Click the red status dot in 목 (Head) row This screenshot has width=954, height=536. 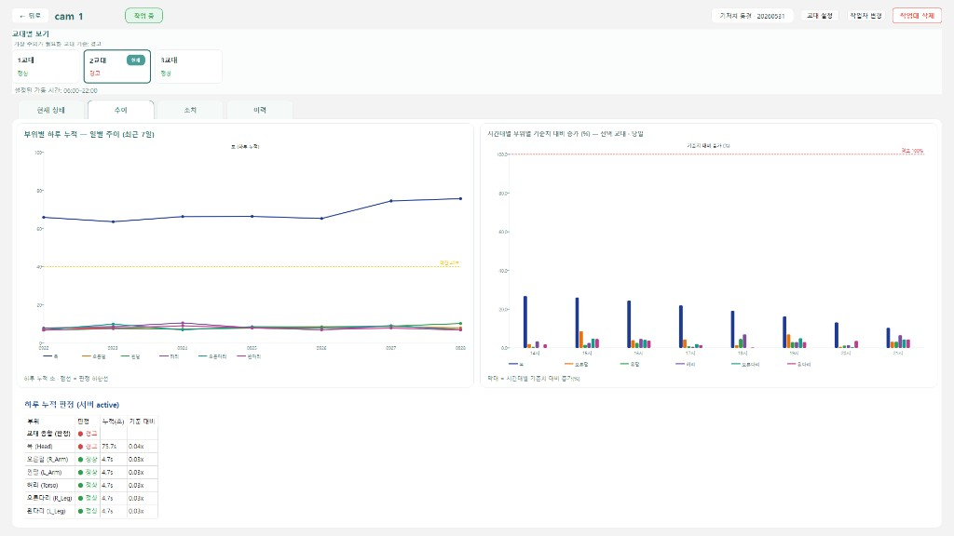(x=80, y=447)
